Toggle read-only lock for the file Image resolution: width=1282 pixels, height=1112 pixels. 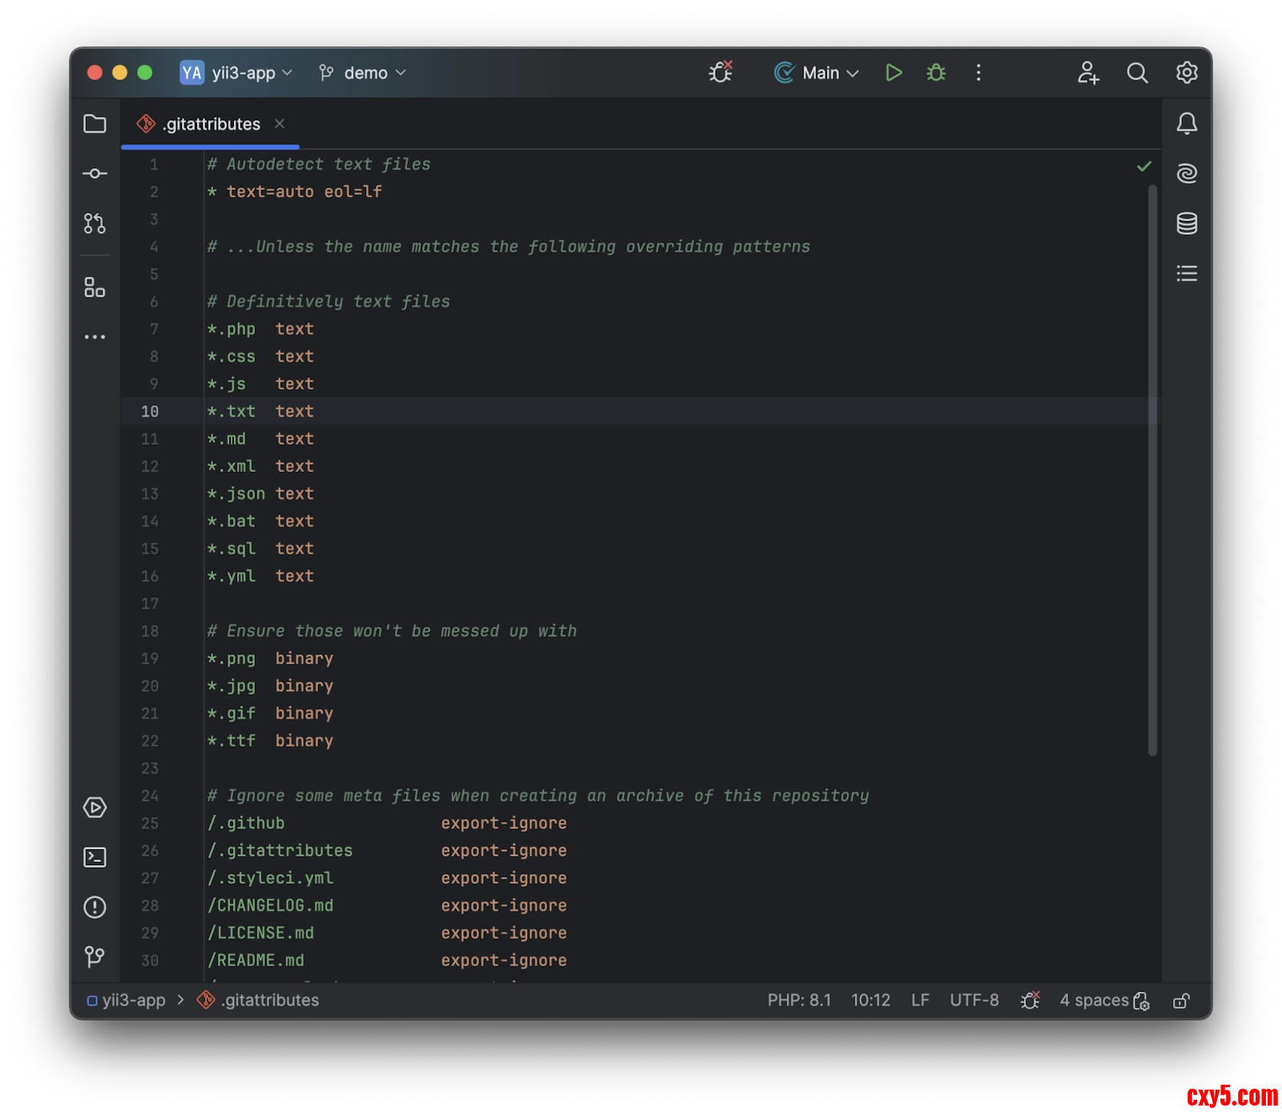pyautogui.click(x=1181, y=1001)
